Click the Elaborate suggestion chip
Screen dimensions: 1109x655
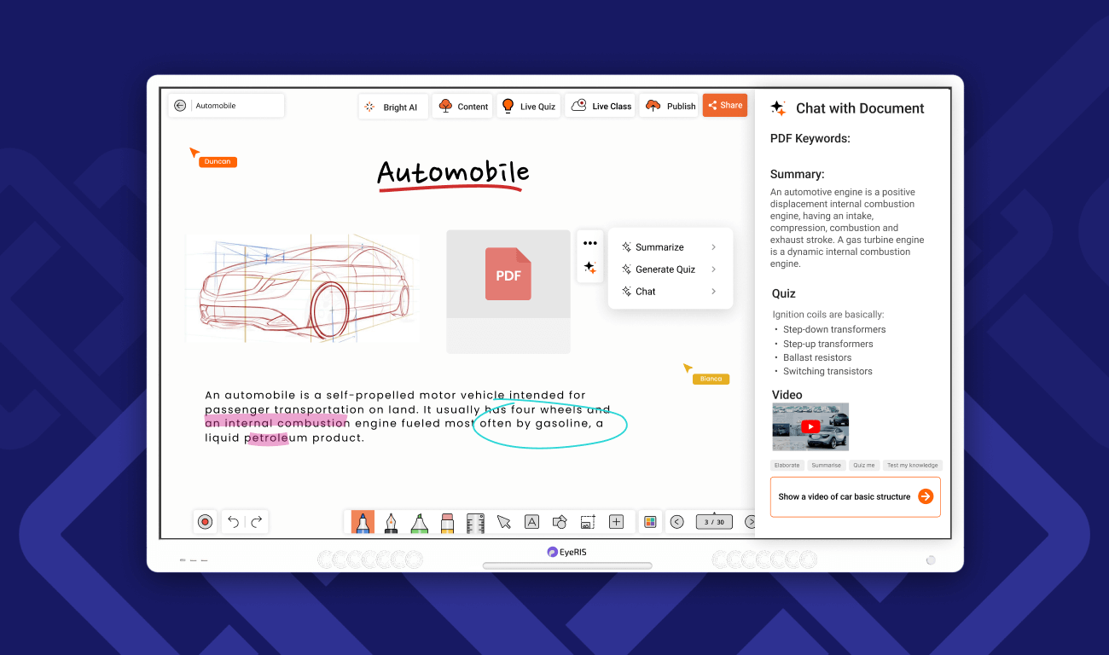(x=787, y=466)
